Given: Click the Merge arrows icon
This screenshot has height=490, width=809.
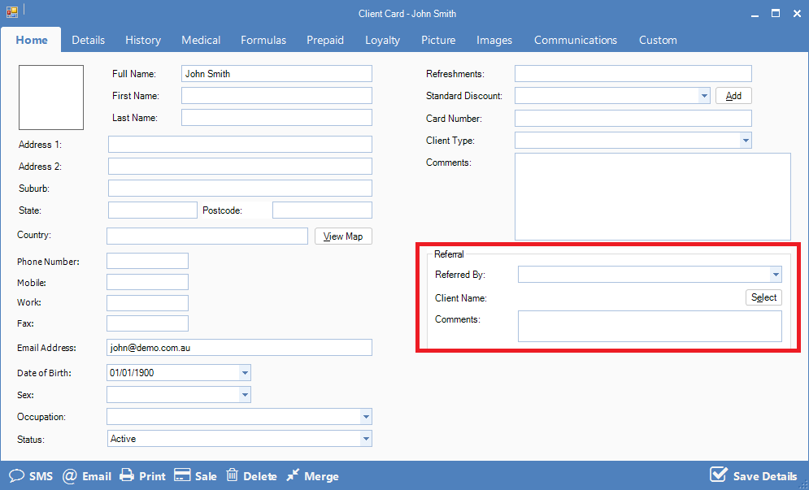Looking at the screenshot, I should [x=293, y=475].
